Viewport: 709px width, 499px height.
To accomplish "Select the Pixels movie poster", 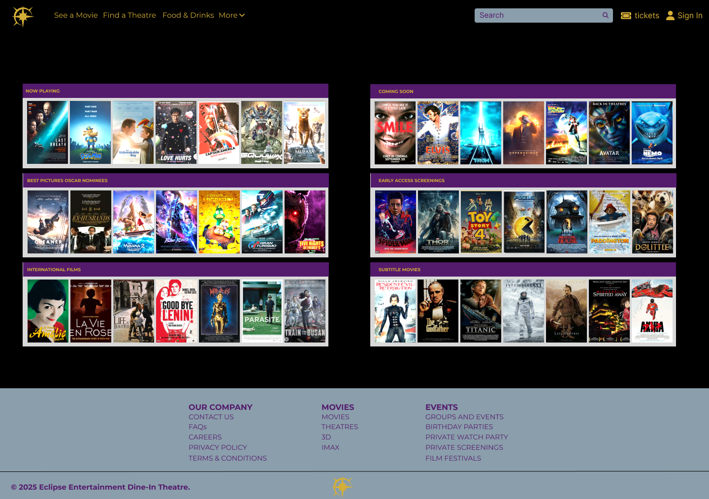I will click(x=524, y=222).
